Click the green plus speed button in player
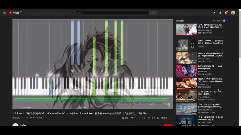Image resolution: width=241 pixels, height=135 pixels. pos(157,104)
